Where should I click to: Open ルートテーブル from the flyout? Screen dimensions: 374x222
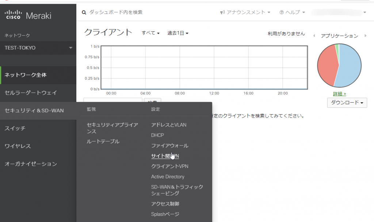[x=103, y=142]
